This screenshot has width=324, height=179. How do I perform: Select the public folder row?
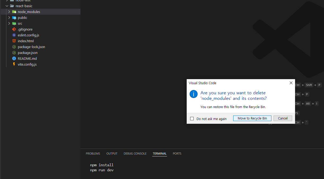pos(40,18)
